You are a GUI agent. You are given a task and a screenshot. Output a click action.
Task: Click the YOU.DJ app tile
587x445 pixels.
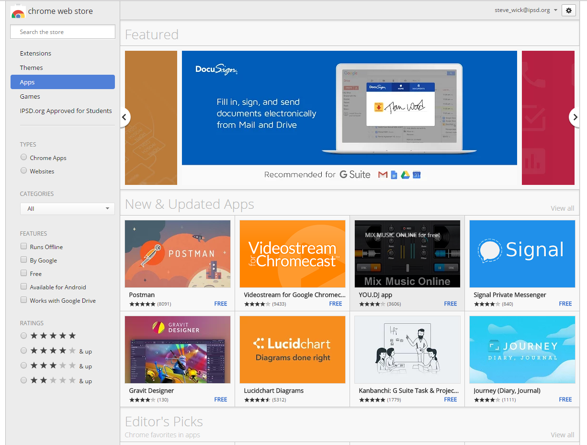[x=407, y=254]
